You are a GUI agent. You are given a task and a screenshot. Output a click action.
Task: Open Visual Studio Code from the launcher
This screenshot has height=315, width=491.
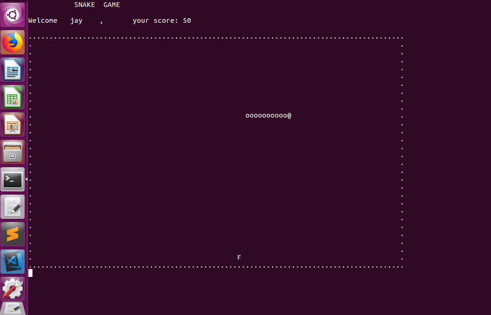pos(13,262)
